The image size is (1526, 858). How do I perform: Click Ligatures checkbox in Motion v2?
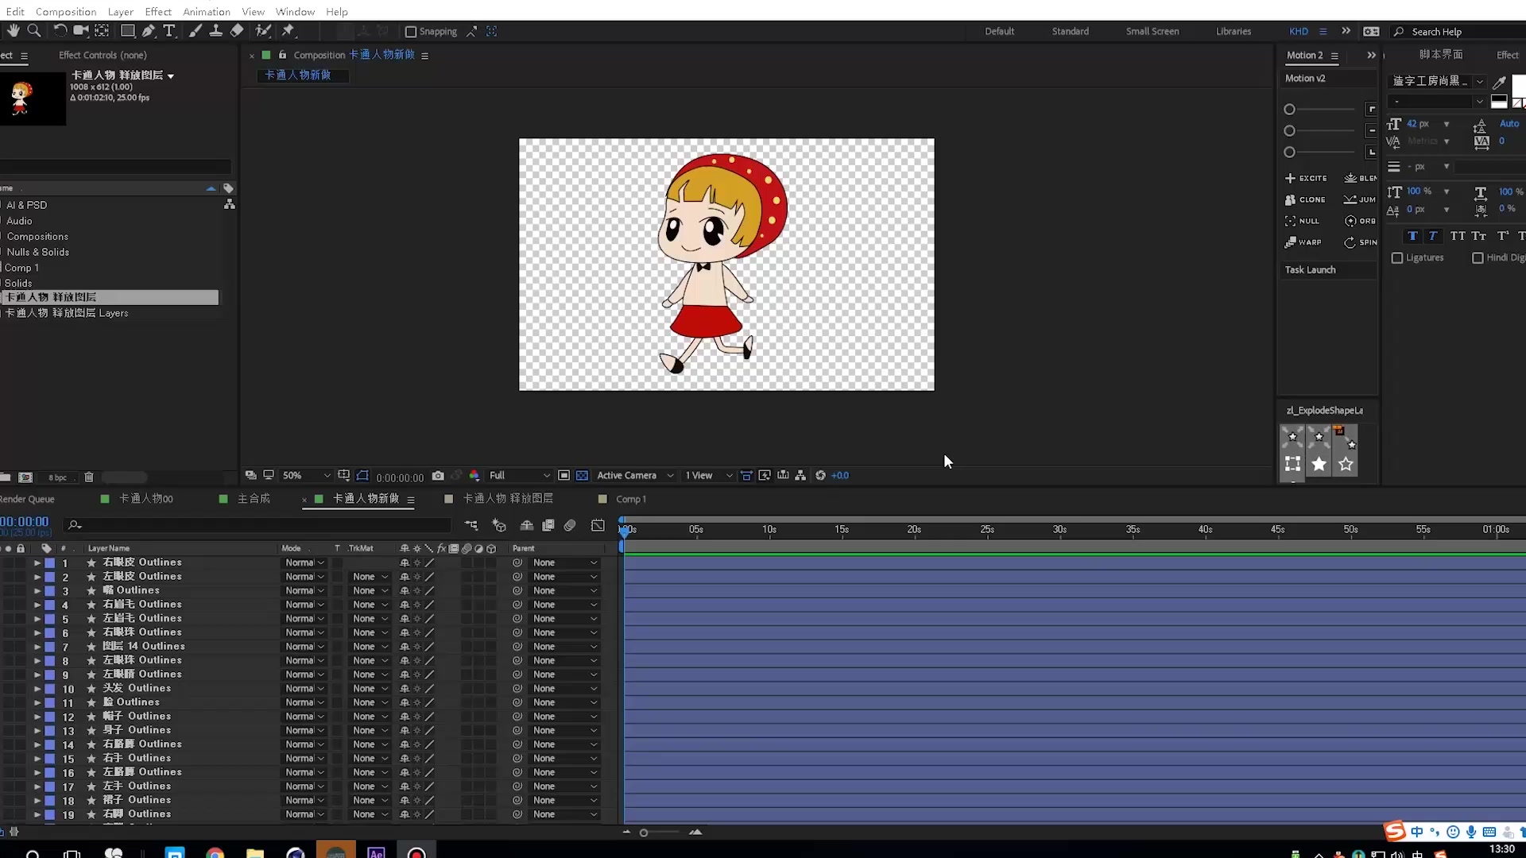(x=1398, y=257)
